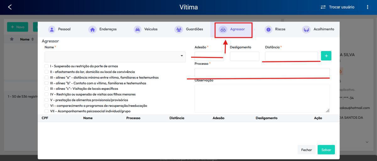This screenshot has height=161, width=377.
Task: Click the Vítima page title
Action: pyautogui.click(x=188, y=7)
